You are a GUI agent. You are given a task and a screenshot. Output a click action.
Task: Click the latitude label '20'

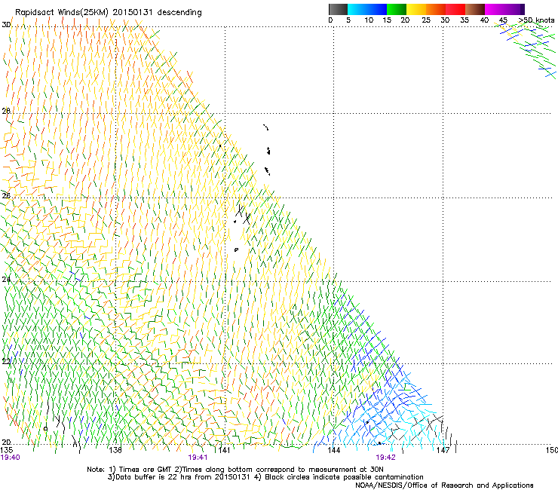point(6,443)
